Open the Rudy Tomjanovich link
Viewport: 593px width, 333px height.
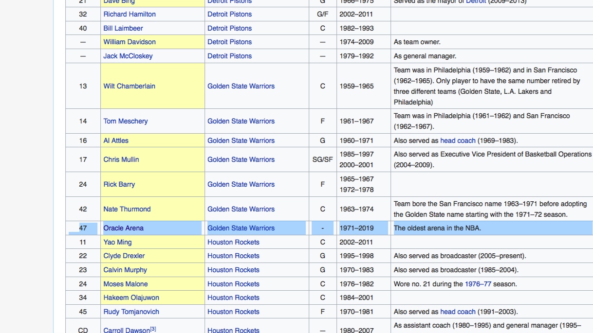click(x=131, y=312)
